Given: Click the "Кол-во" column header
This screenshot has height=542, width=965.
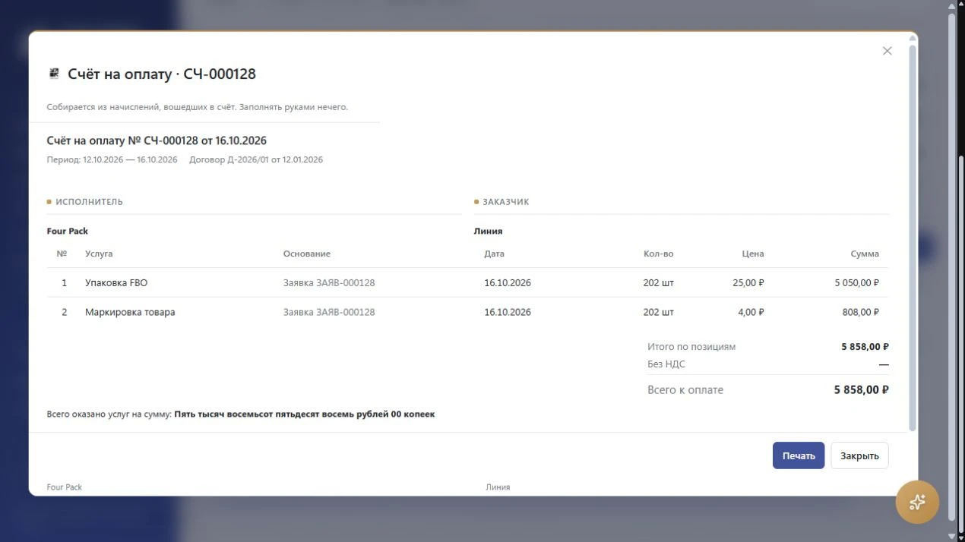Looking at the screenshot, I should pyautogui.click(x=658, y=254).
